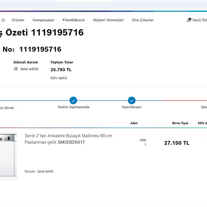Click the user account icon beside Seçil
The image size is (207, 207).
coord(189,20)
